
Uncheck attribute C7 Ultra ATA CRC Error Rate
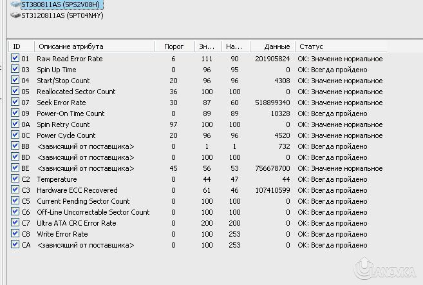click(x=15, y=222)
